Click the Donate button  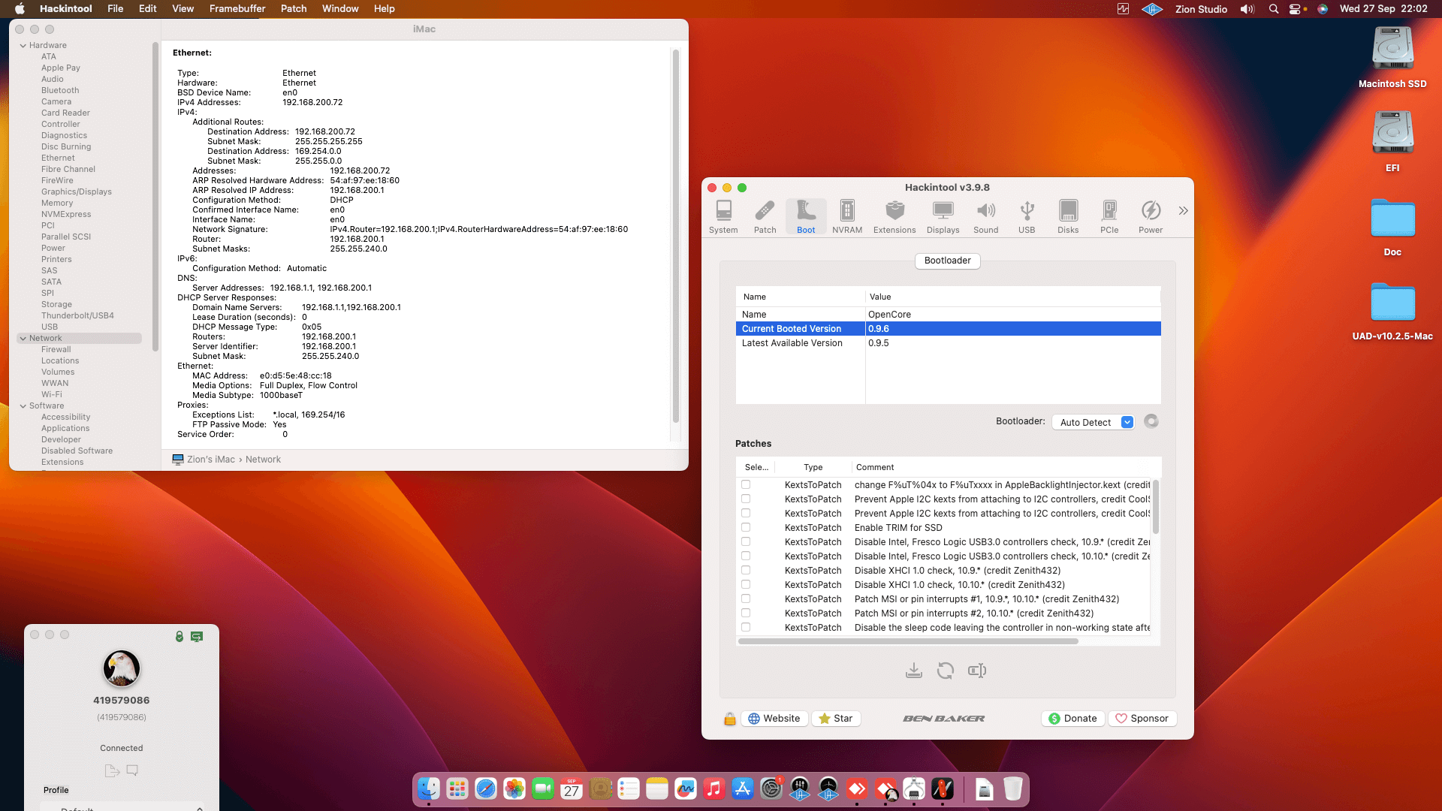[x=1072, y=719]
